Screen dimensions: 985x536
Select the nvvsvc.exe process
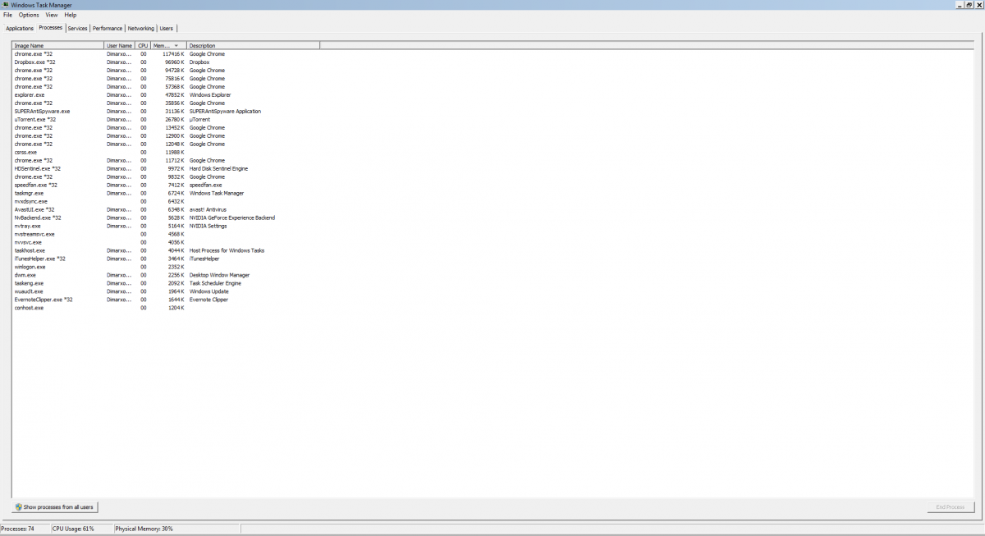click(166, 243)
